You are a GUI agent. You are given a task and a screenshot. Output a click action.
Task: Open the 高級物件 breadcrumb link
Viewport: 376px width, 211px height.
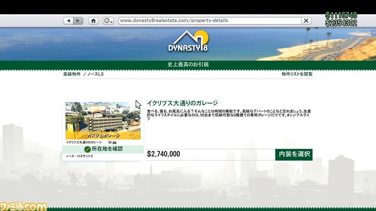[x=72, y=74]
